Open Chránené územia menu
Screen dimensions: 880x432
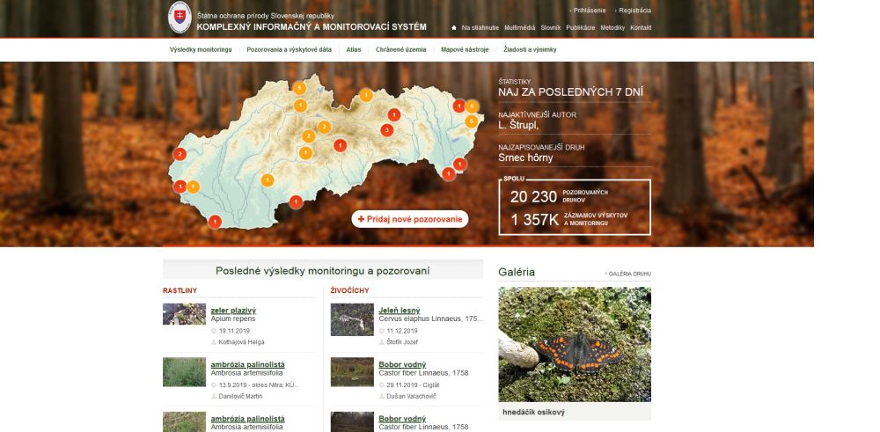(x=400, y=49)
